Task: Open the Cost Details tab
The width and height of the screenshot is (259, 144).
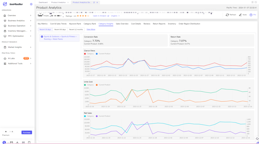Action: [x=136, y=24]
